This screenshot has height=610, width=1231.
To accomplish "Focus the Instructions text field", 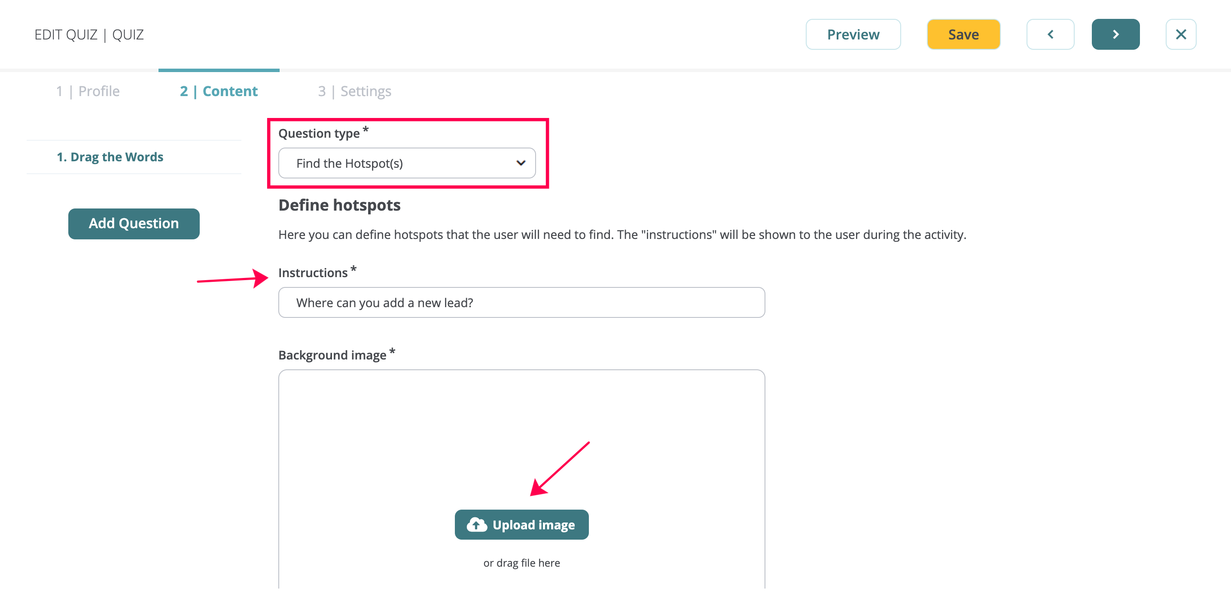I will pos(521,302).
